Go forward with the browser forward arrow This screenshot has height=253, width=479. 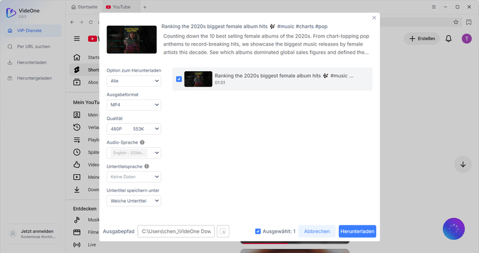tap(81, 22)
